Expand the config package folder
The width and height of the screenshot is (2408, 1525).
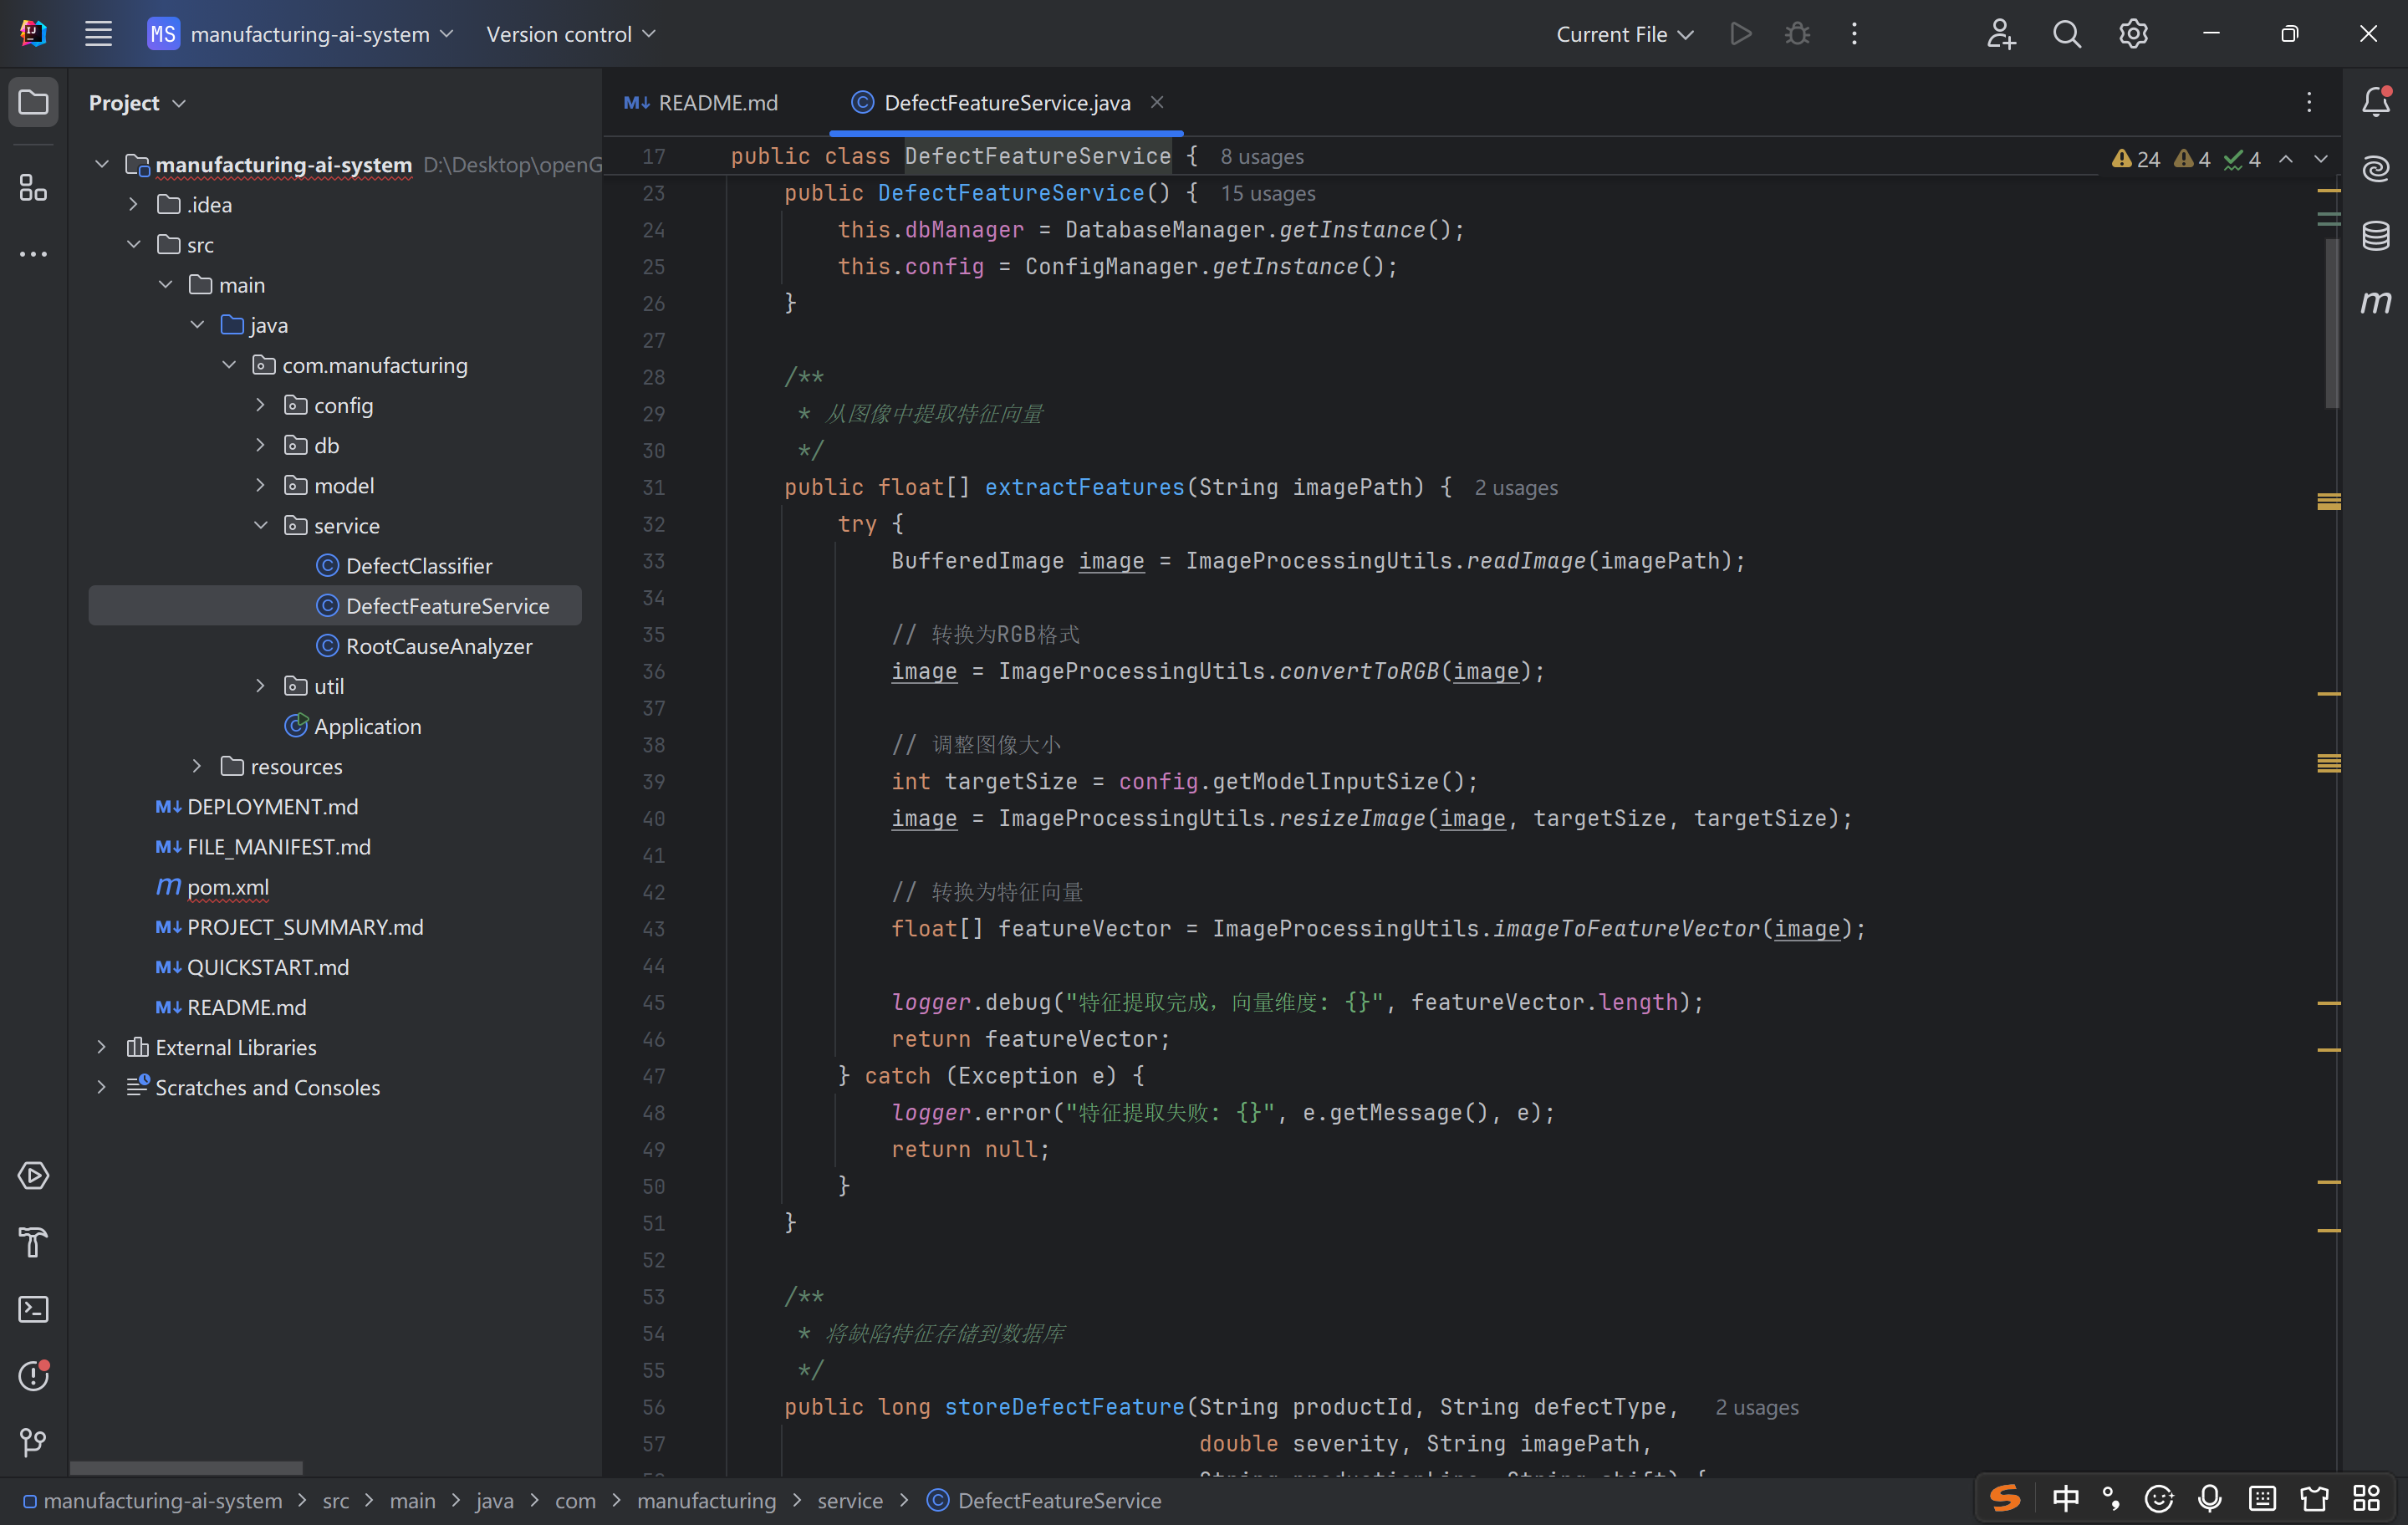coord(261,405)
